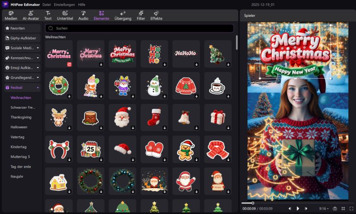The image size is (356, 214).
Task: Play the video preview
Action: pos(298,208)
